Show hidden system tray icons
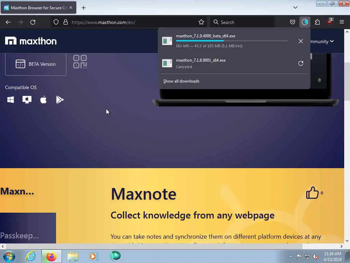 (x=291, y=256)
